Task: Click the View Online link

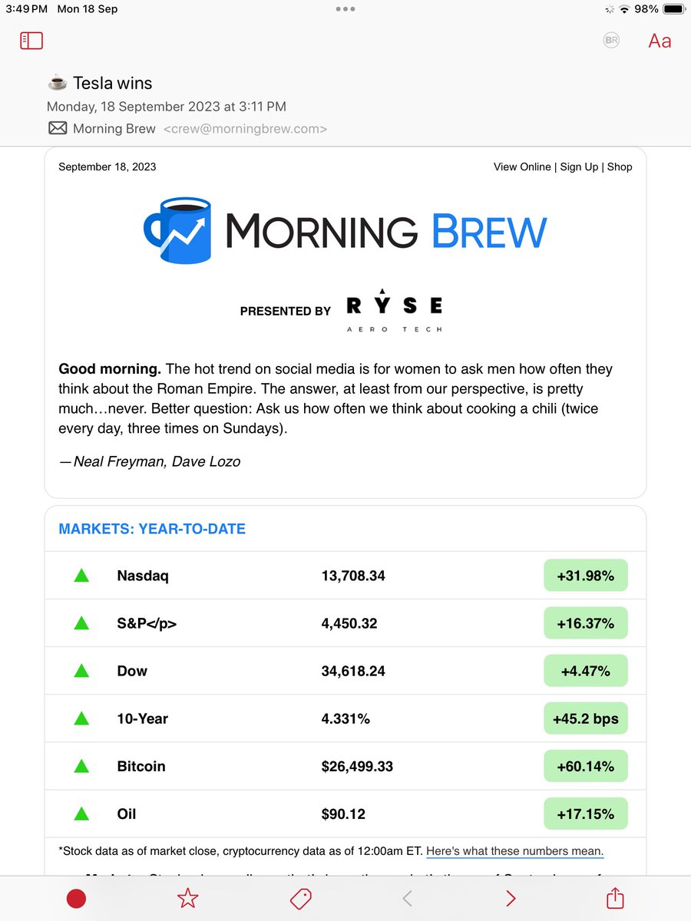Action: click(x=522, y=167)
